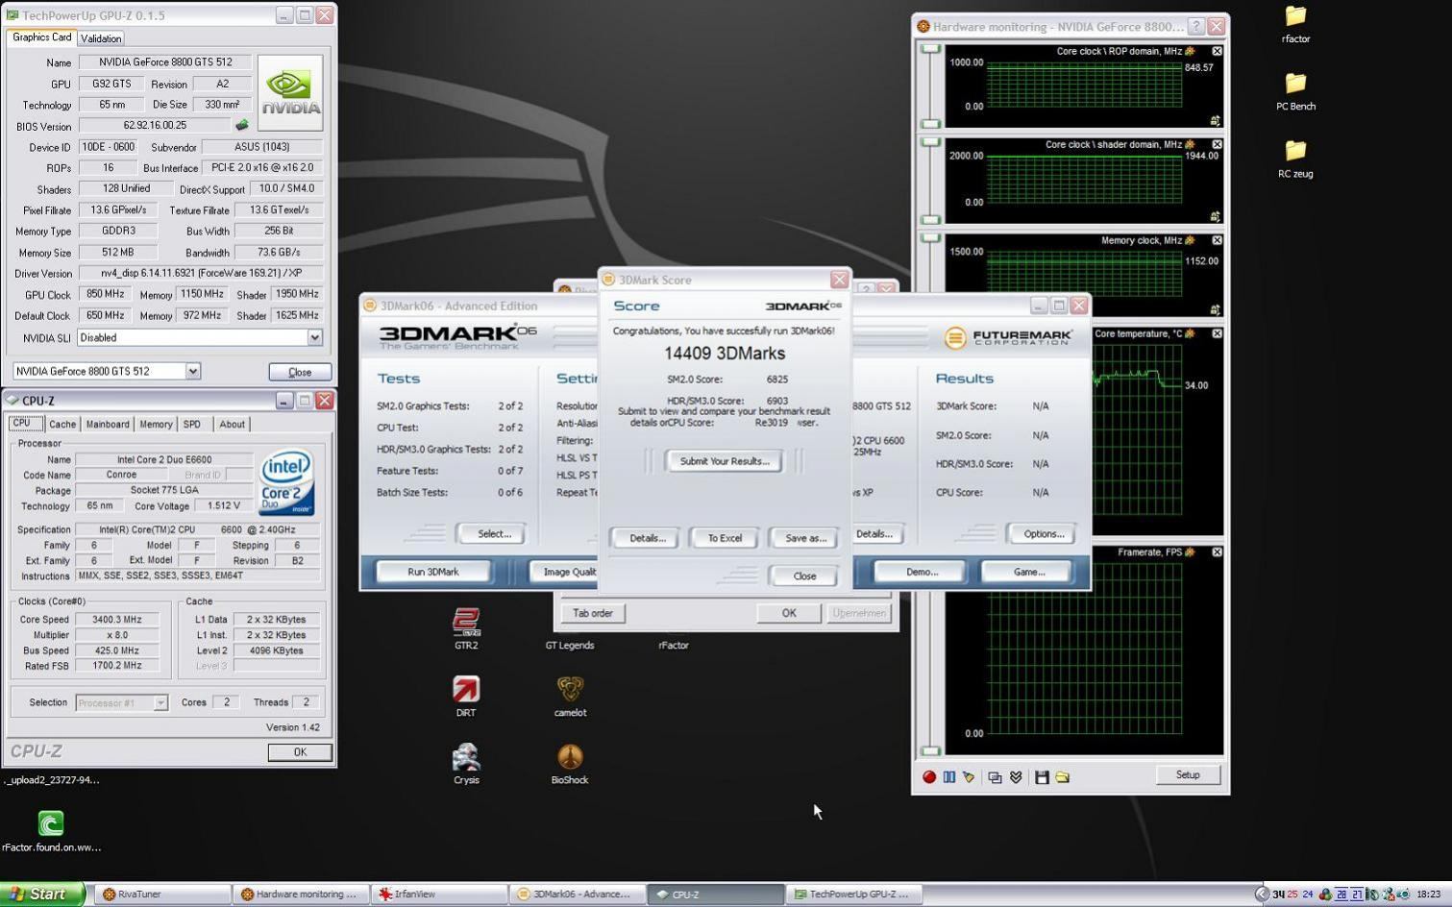Image resolution: width=1452 pixels, height=907 pixels.
Task: Open the rFactor torrent file on desktop
Action: [x=51, y=830]
